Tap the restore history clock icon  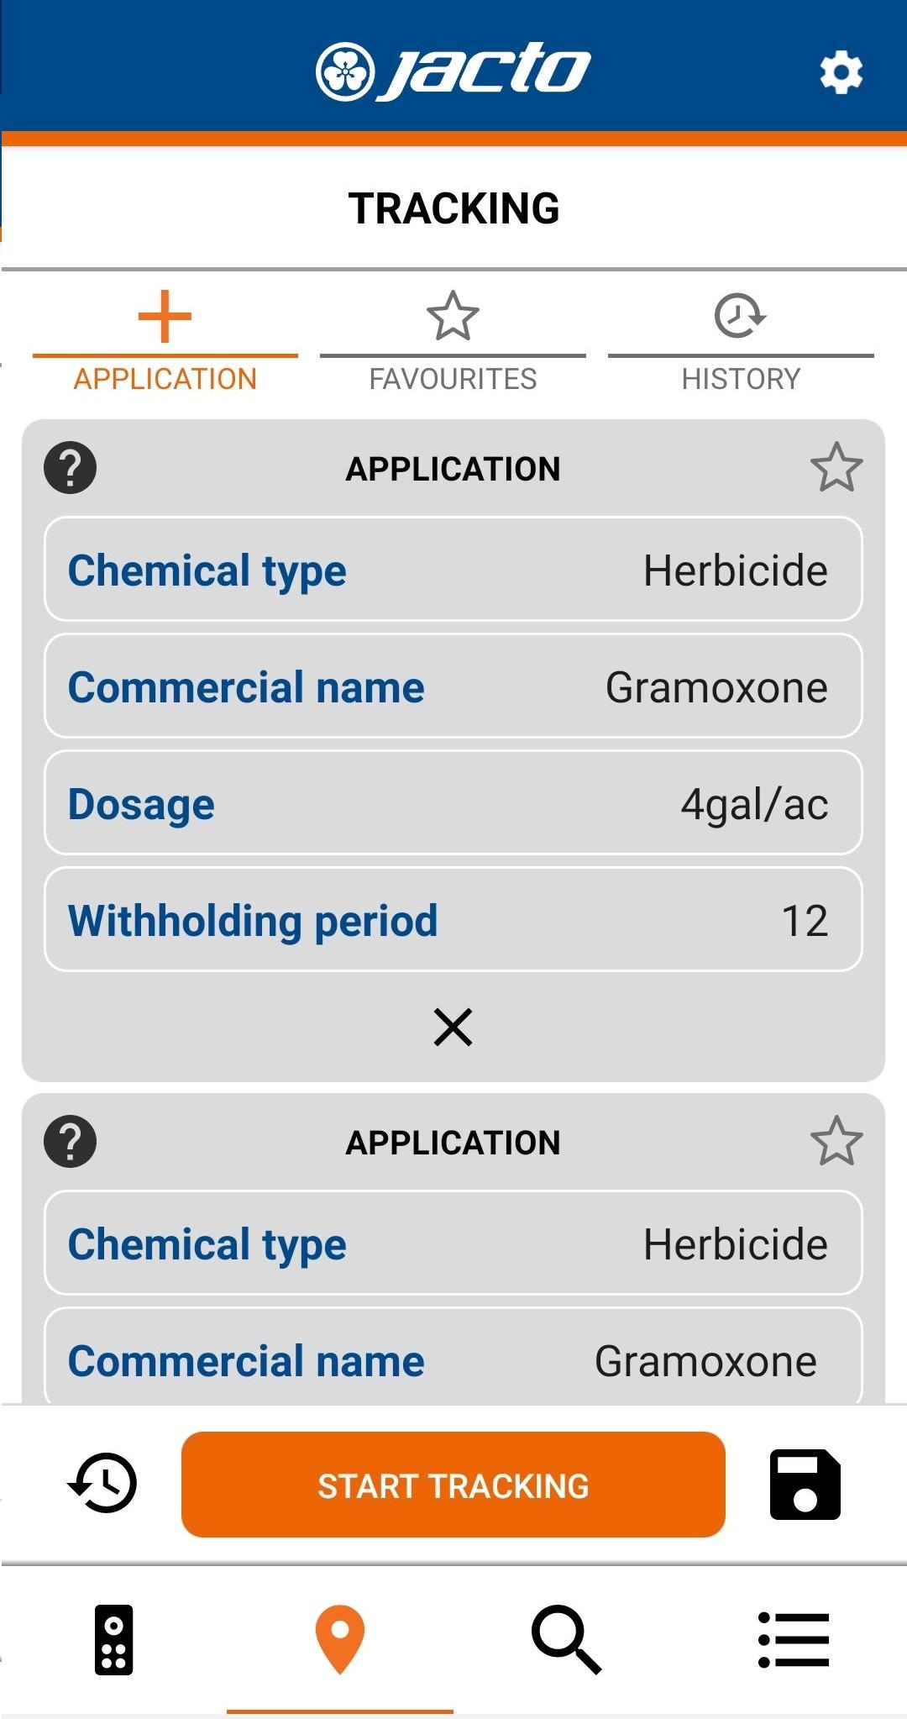pos(102,1484)
